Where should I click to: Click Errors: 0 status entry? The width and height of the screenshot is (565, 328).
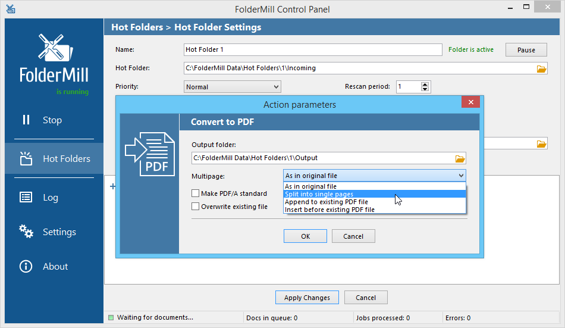(x=458, y=318)
